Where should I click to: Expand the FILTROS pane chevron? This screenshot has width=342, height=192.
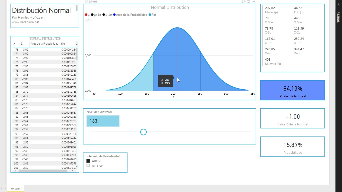point(338,4)
